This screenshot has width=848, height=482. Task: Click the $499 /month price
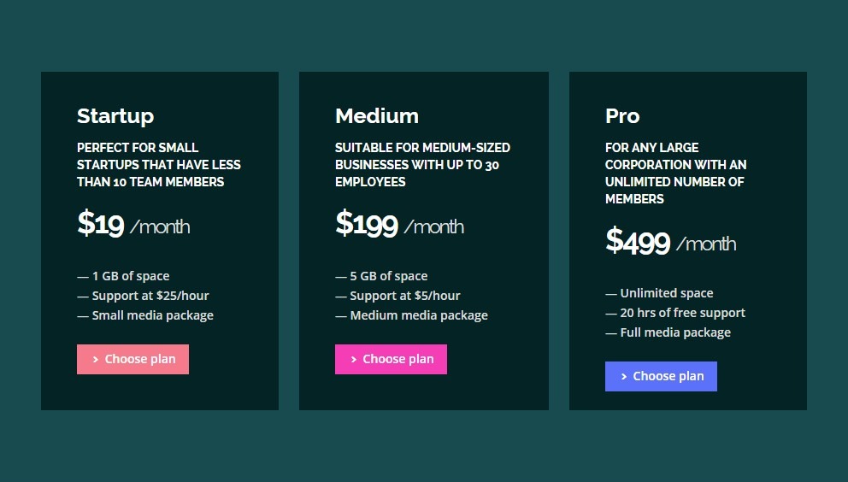[670, 241]
